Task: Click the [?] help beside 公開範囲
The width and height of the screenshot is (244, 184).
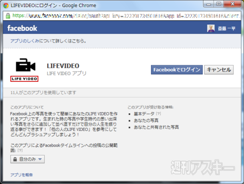Action: tap(20, 150)
